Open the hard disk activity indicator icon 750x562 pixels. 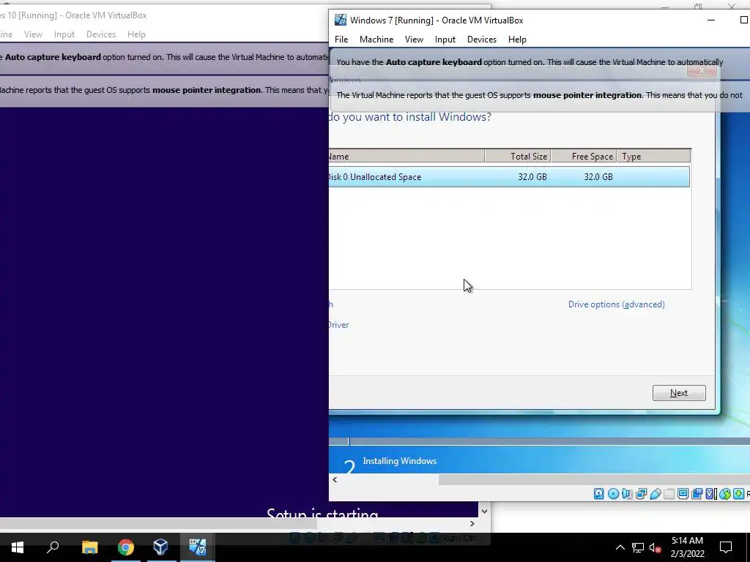599,494
